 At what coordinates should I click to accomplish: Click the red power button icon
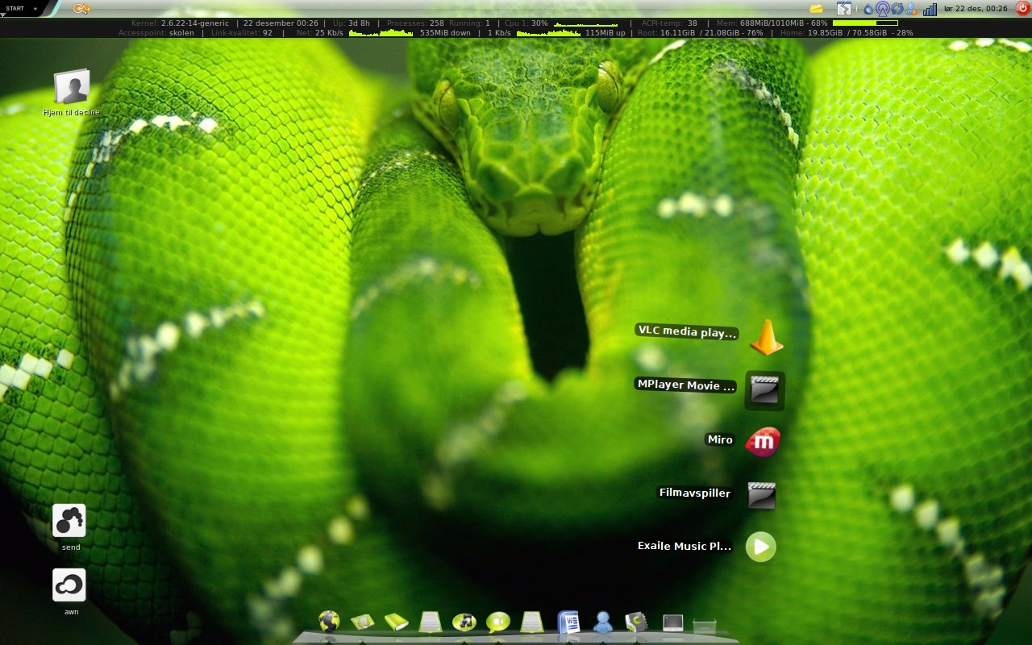click(x=1022, y=8)
